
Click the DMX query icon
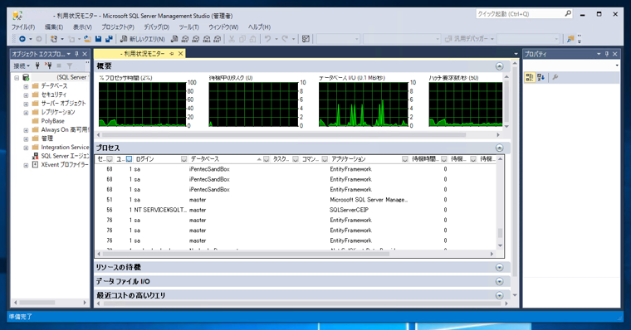click(196, 39)
